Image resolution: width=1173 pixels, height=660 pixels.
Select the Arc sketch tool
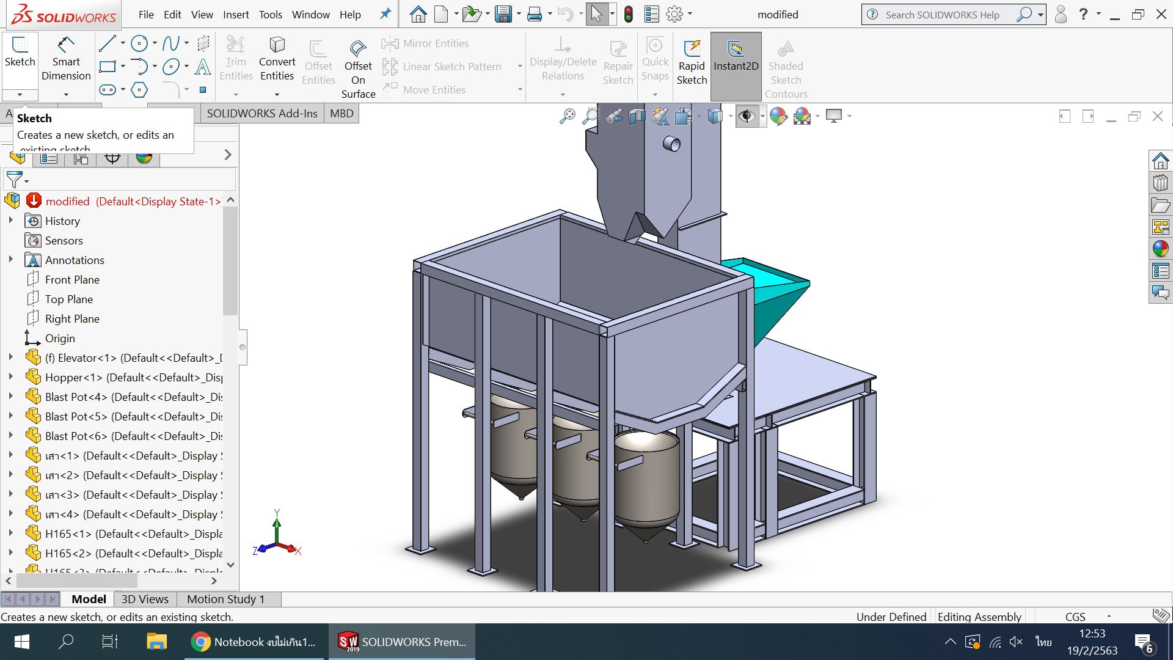[139, 67]
